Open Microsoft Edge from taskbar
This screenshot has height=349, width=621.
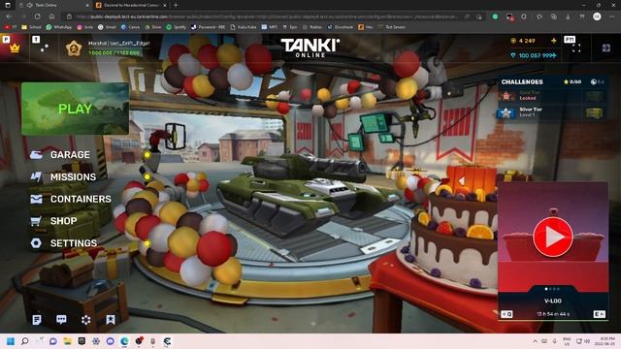click(x=124, y=341)
